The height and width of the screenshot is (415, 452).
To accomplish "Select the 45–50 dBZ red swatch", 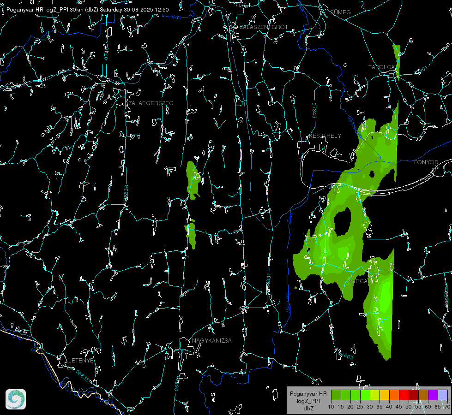I will coord(404,395).
